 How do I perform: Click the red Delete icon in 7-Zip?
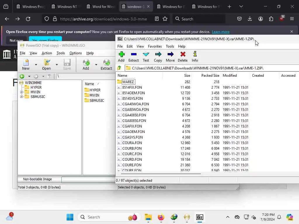click(x=183, y=55)
